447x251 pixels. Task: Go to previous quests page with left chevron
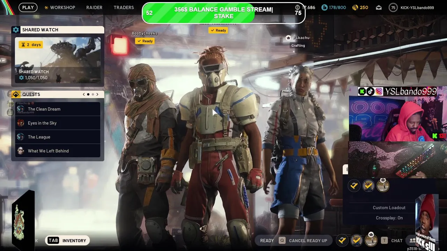coord(83,94)
